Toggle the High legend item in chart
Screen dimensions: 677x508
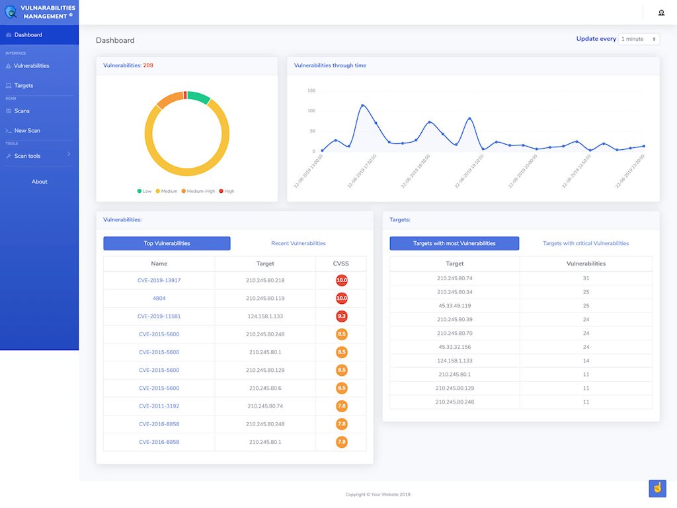click(x=226, y=191)
